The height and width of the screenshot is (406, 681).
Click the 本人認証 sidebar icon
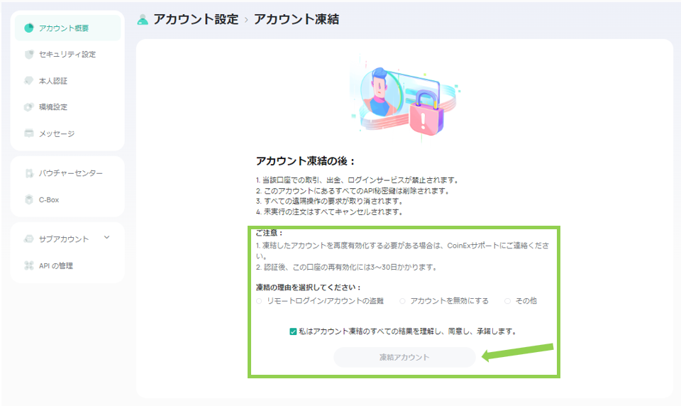(x=29, y=81)
